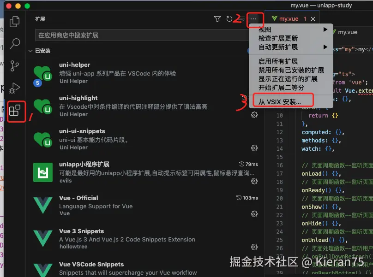Open the extensions more actions ellipsis
Image resolution: width=373 pixels, height=277 pixels.
click(253, 19)
